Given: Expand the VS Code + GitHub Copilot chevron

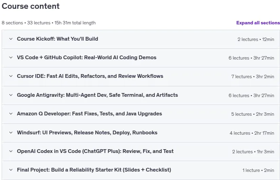Looking at the screenshot, I should coord(11,58).
